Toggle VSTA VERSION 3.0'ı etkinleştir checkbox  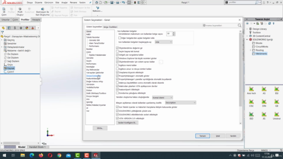pos(117,118)
